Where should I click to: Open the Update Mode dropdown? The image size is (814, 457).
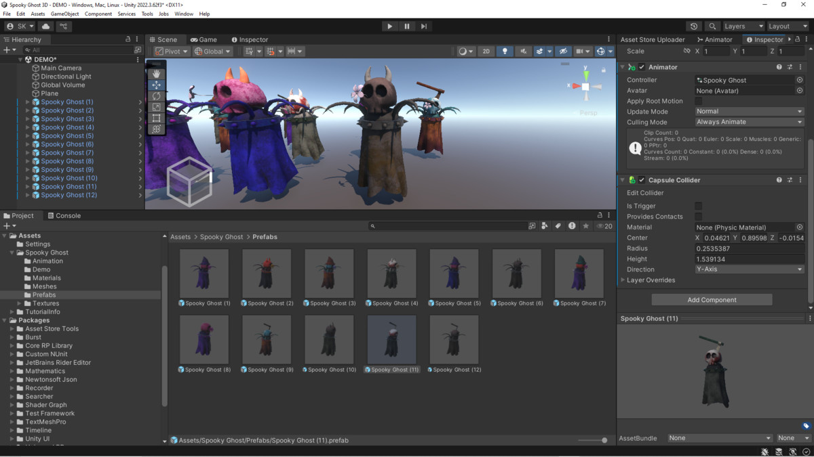point(750,112)
